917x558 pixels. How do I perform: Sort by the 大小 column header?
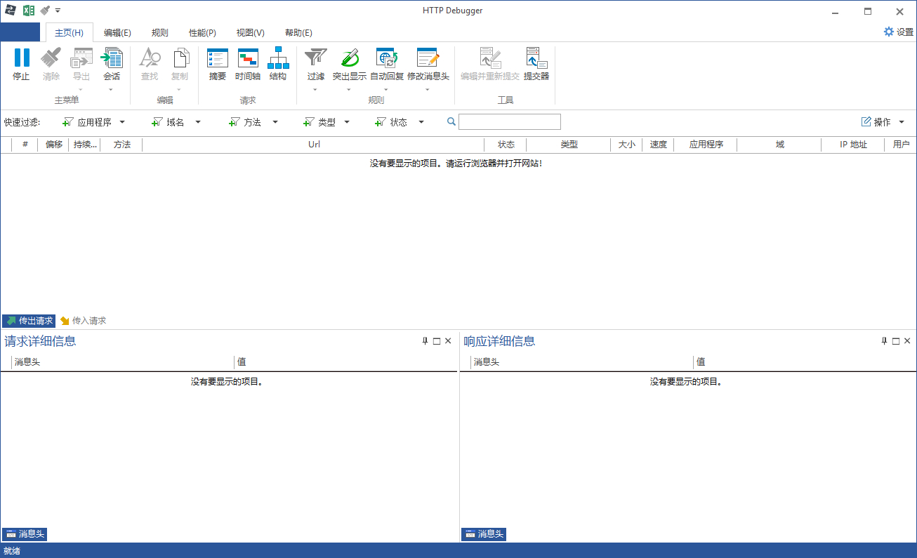pos(626,145)
